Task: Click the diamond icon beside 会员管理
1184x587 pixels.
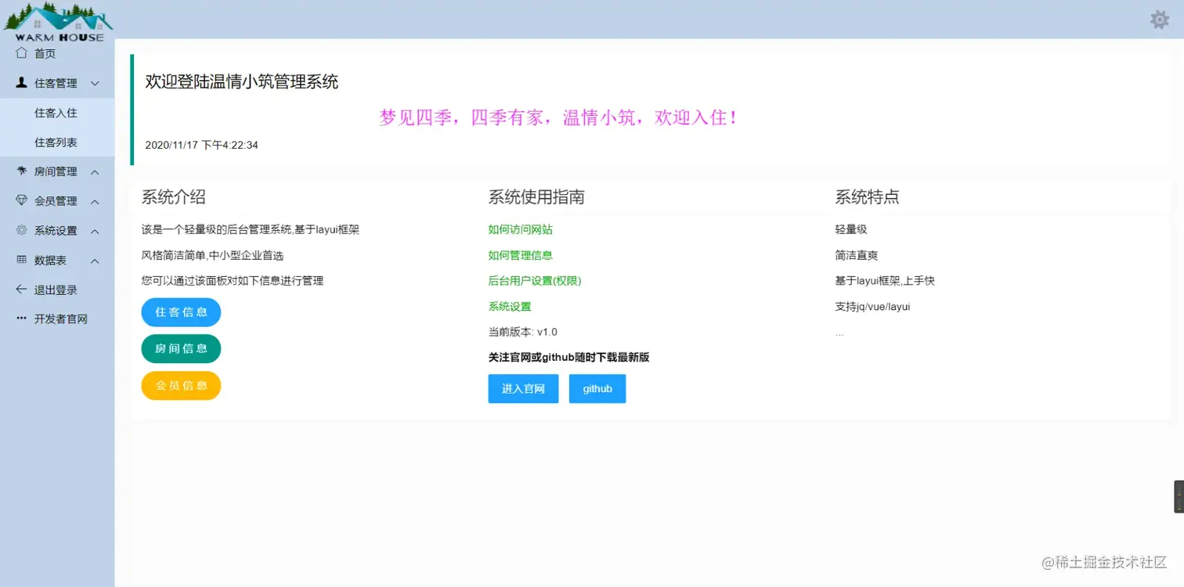Action: 21,201
